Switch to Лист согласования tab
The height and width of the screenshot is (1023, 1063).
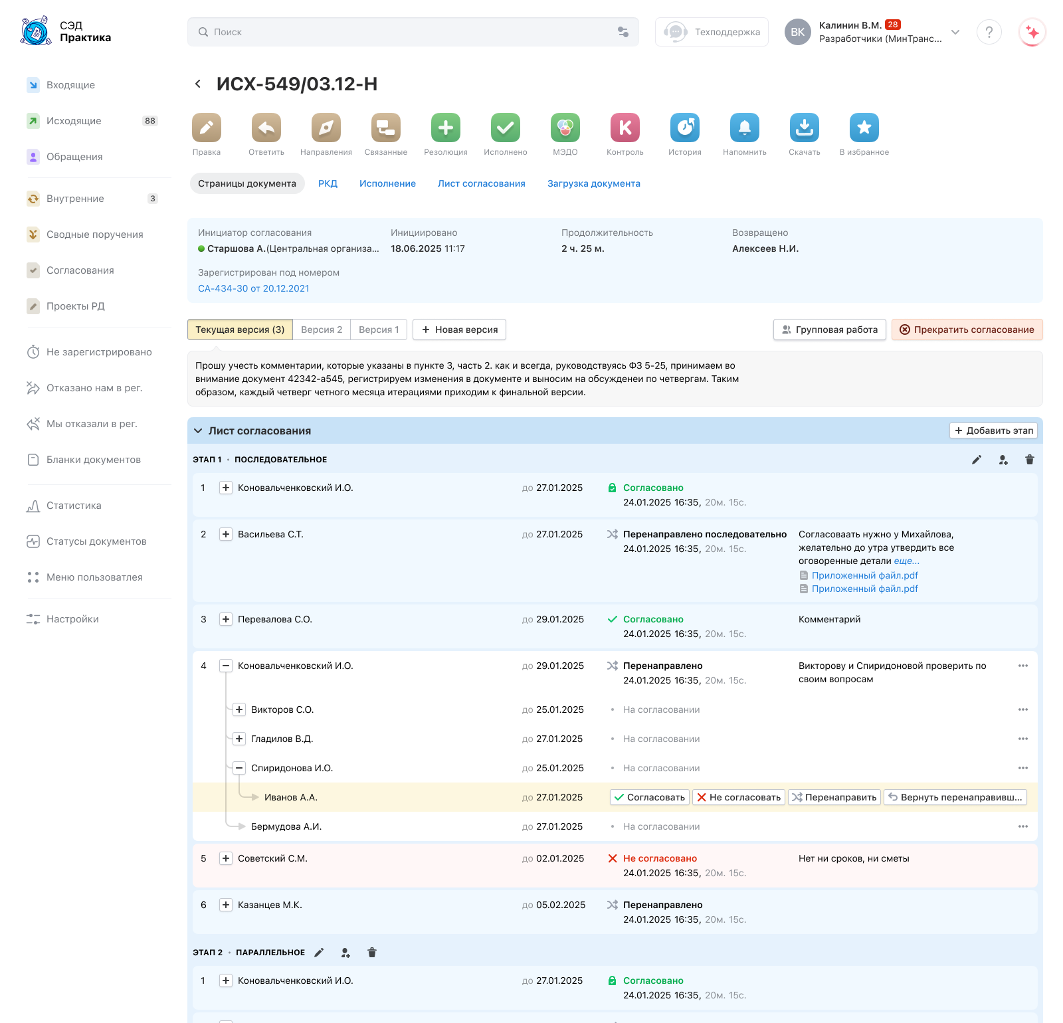pos(481,183)
